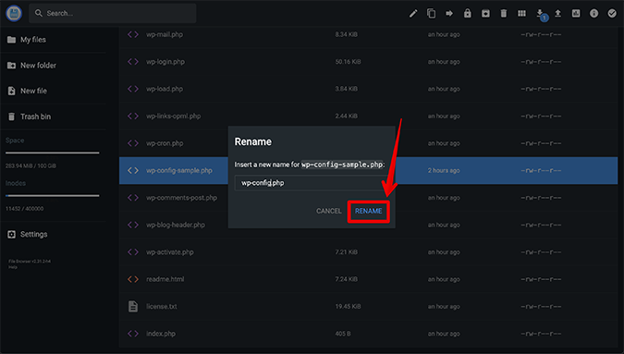This screenshot has height=354, width=624.
Task: Click the permissions lock icon
Action: click(467, 14)
